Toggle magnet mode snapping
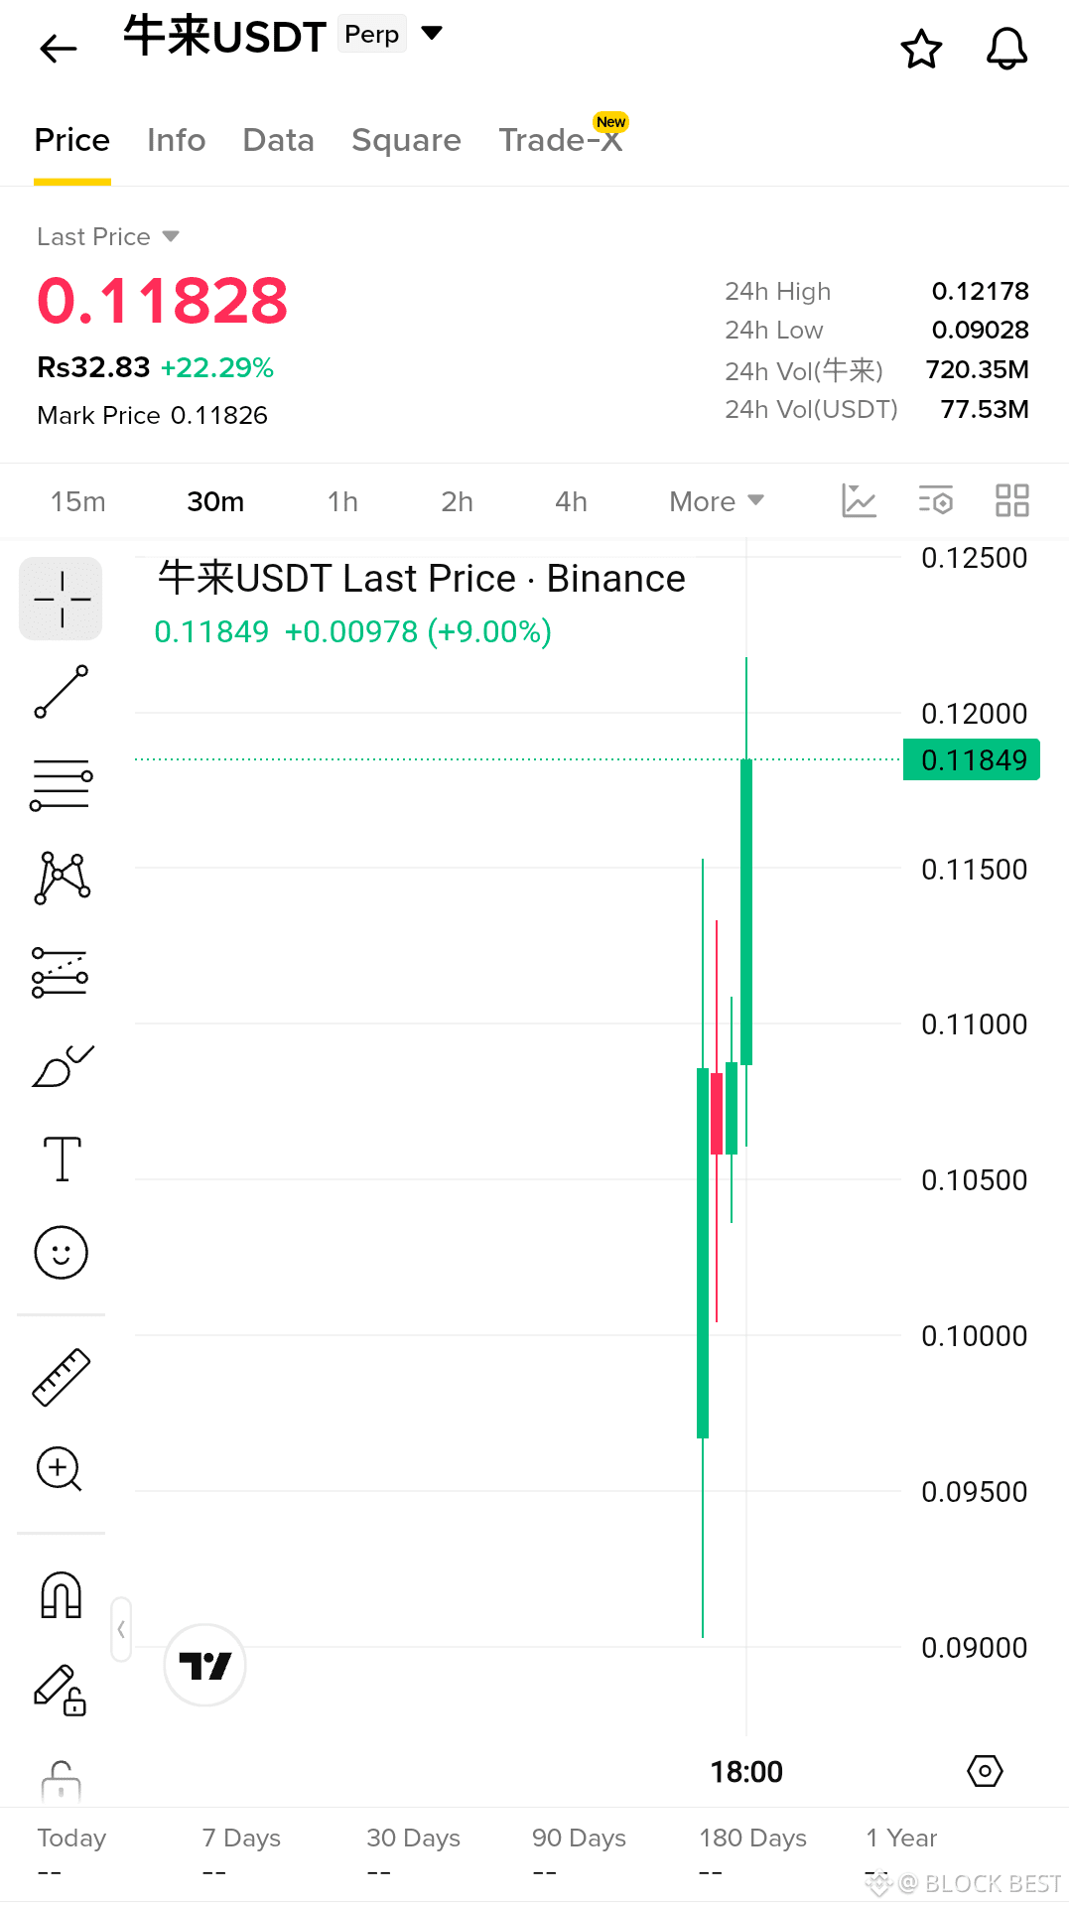The image size is (1069, 1908). [61, 1594]
